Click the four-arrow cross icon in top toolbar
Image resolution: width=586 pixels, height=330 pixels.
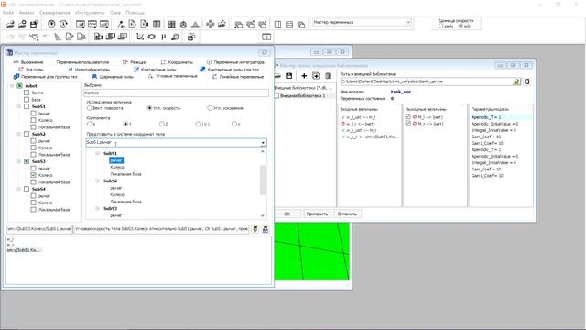(210, 25)
